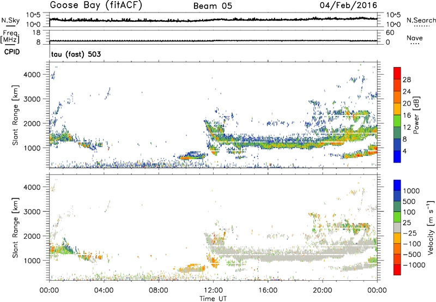The image size is (436, 302).
Task: Click the 'N.Sky' legend label
Action: [x=10, y=20]
